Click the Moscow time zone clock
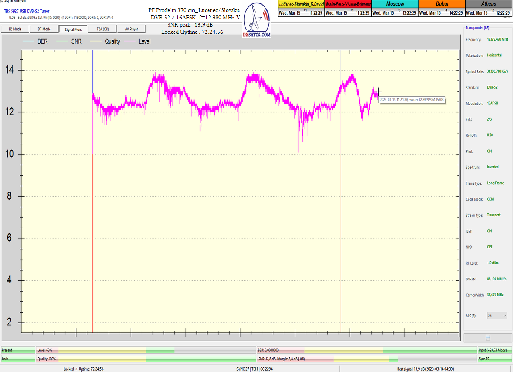 (x=395, y=9)
